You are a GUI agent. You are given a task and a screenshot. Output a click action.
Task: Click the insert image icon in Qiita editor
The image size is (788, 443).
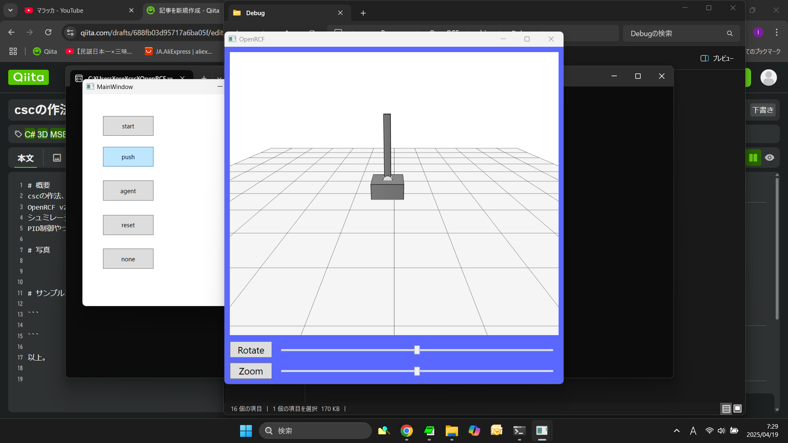click(57, 158)
